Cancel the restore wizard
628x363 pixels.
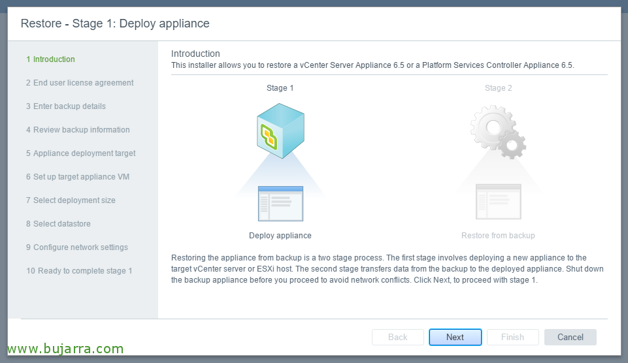pos(570,338)
